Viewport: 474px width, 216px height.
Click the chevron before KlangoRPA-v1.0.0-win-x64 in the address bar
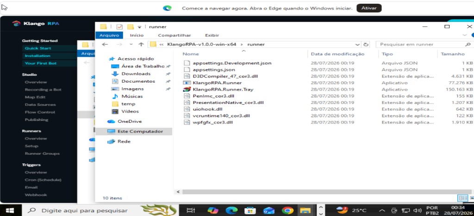162,45
